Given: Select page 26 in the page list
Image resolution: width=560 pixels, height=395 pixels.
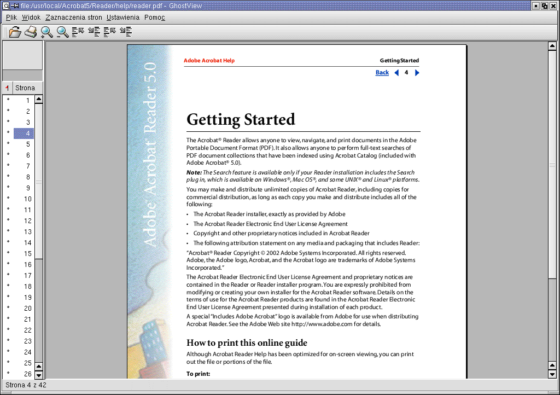Looking at the screenshot, I should 24,374.
